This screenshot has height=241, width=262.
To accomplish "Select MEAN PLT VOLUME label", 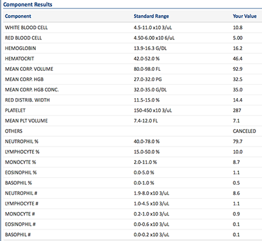I will 26,120.
